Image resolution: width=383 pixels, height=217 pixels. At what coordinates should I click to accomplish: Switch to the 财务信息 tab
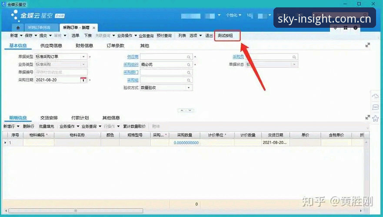coord(84,46)
